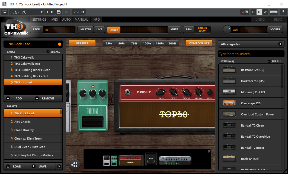288x174 pixels.
Task: Show the COMPONENTS panel
Action: (x=199, y=43)
